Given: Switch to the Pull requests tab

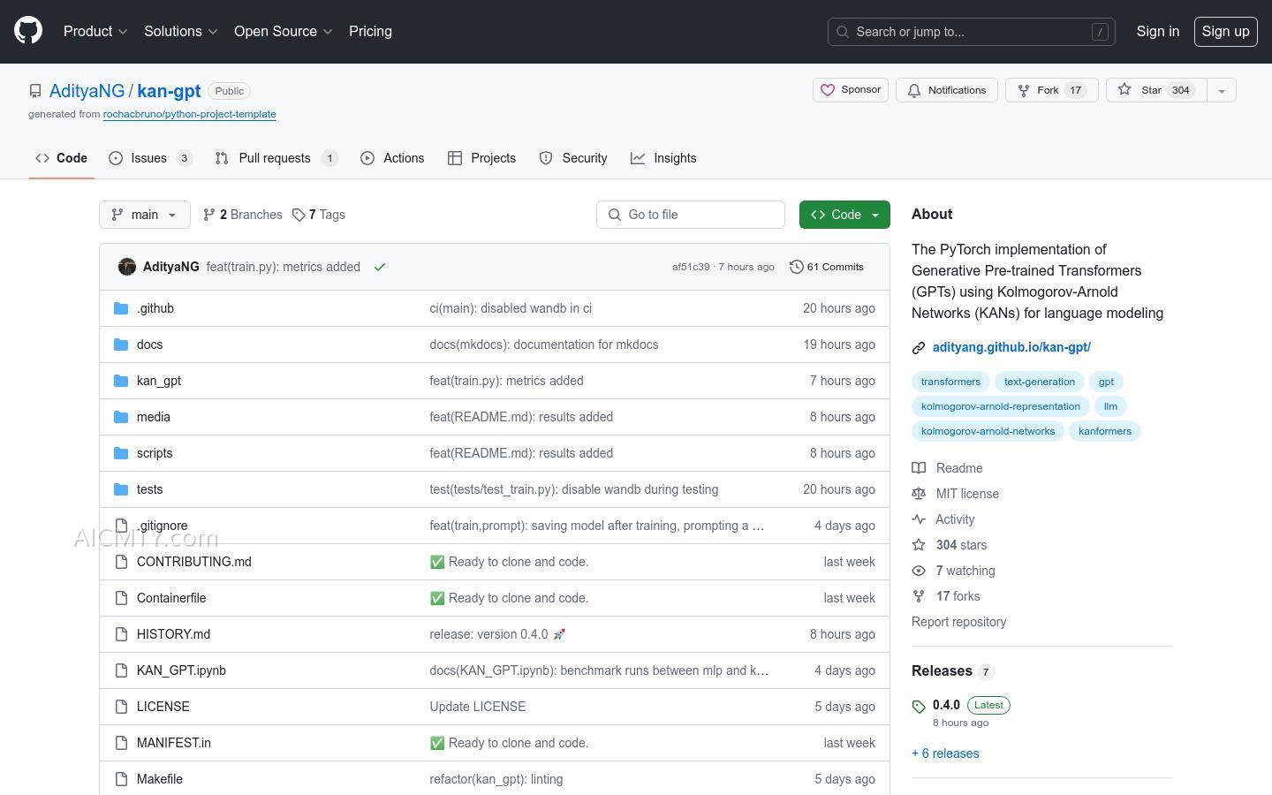Looking at the screenshot, I should point(275,158).
